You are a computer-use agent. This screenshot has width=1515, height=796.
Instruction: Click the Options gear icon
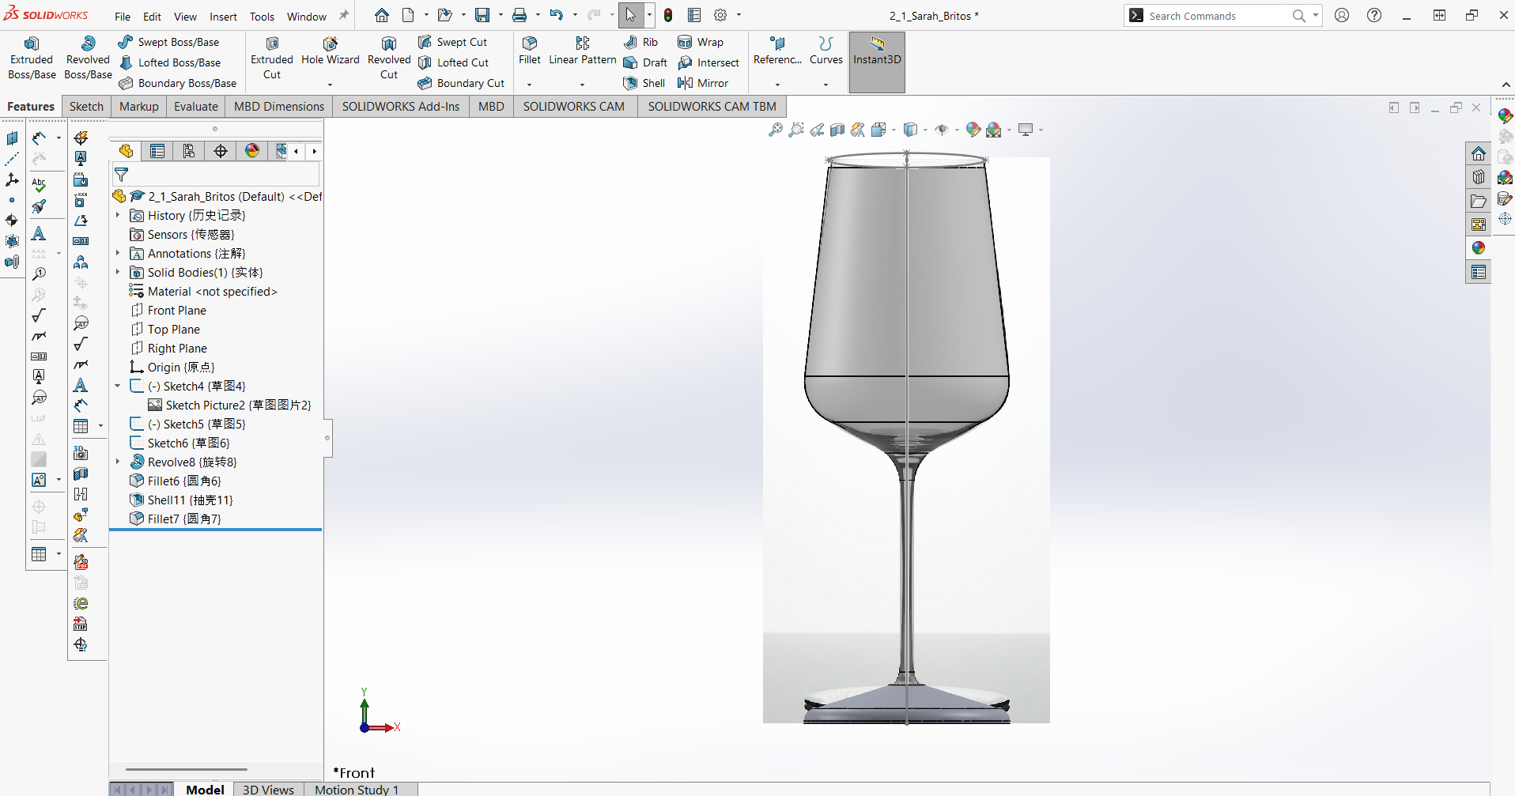coord(720,15)
